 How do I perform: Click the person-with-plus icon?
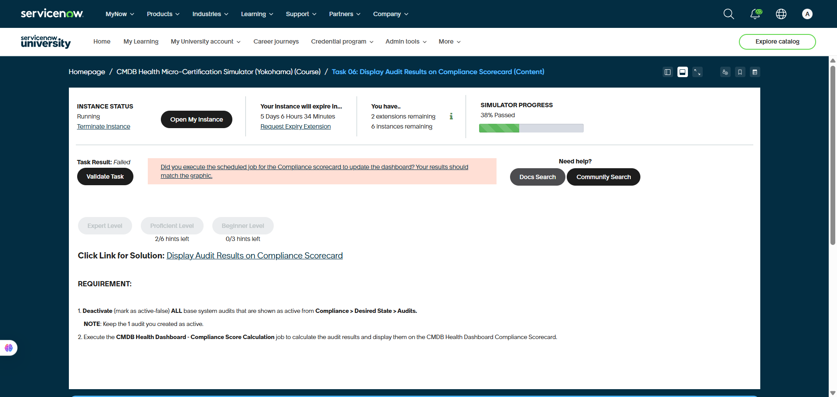tap(725, 72)
